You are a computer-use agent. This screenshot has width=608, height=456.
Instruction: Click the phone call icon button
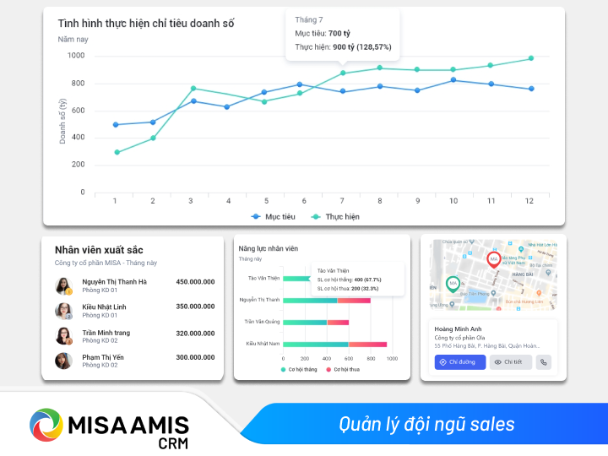(544, 362)
